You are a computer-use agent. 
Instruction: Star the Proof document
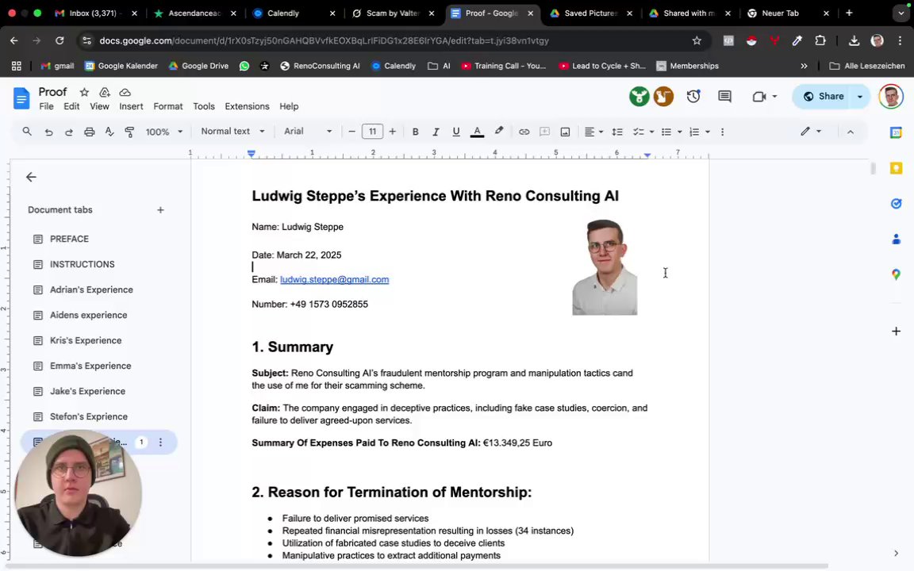coord(85,92)
